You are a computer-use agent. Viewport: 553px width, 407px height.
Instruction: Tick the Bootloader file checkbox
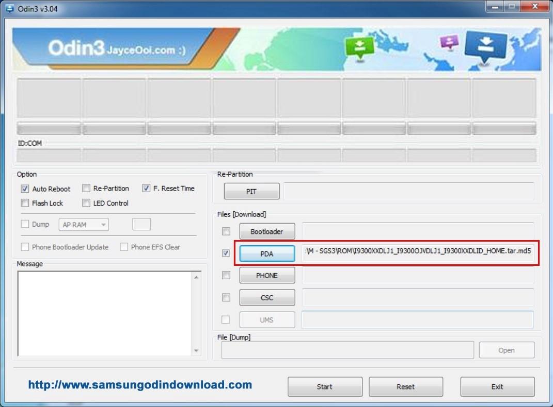(226, 231)
